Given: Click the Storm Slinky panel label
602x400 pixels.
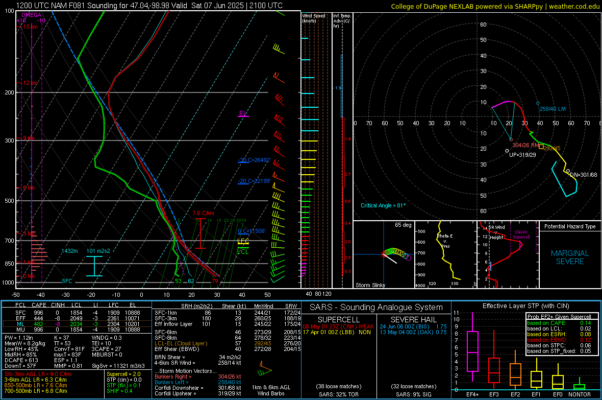Looking at the screenshot, I should tap(370, 285).
